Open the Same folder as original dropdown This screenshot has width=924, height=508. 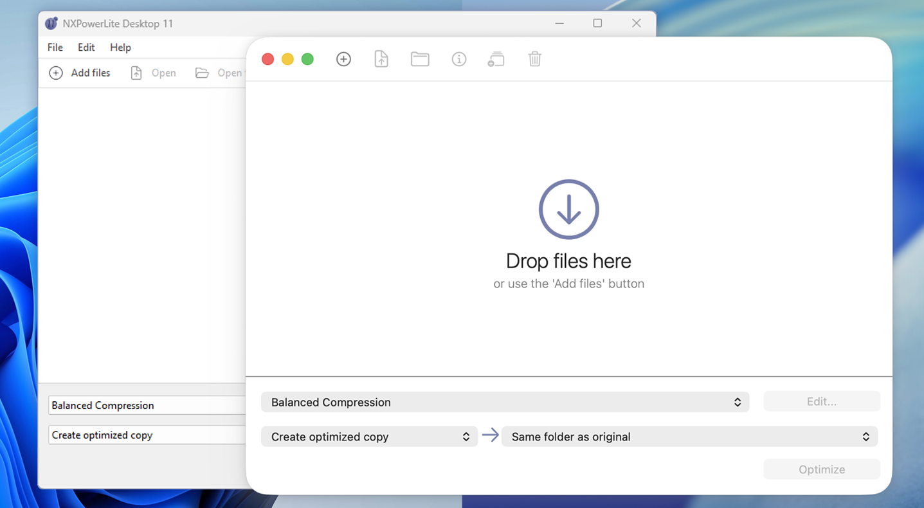(x=689, y=437)
